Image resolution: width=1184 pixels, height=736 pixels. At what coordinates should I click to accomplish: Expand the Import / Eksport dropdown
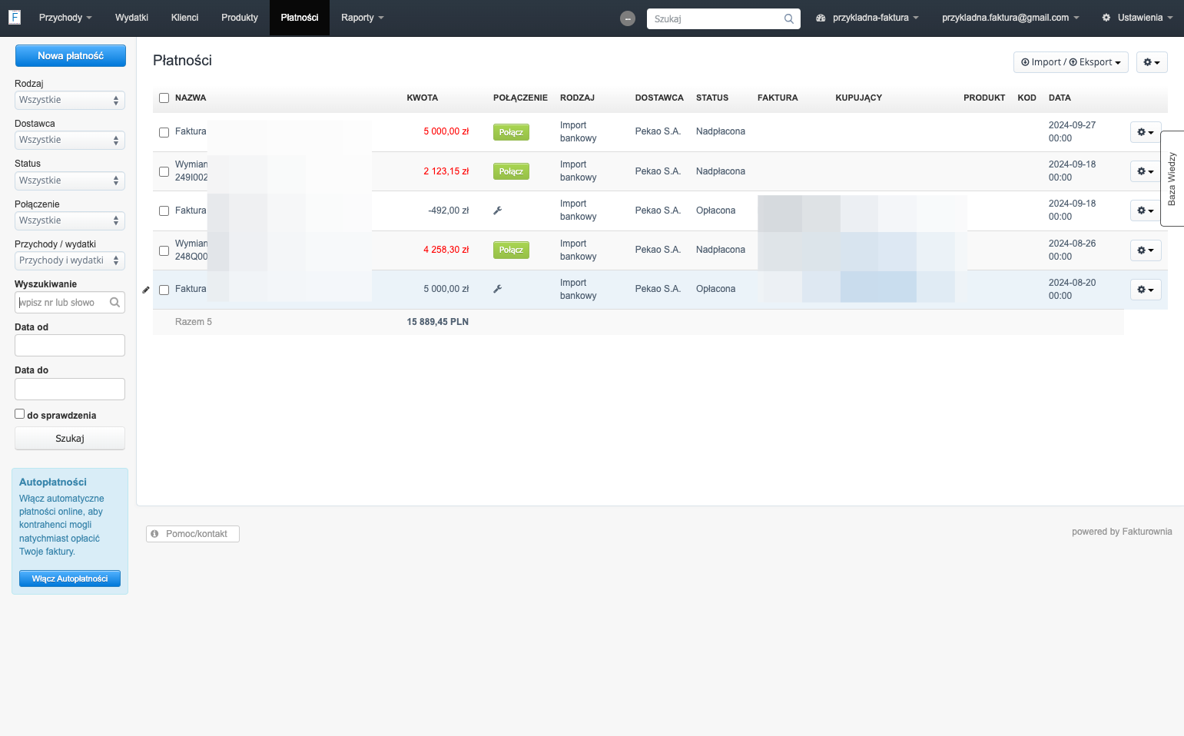(1071, 62)
